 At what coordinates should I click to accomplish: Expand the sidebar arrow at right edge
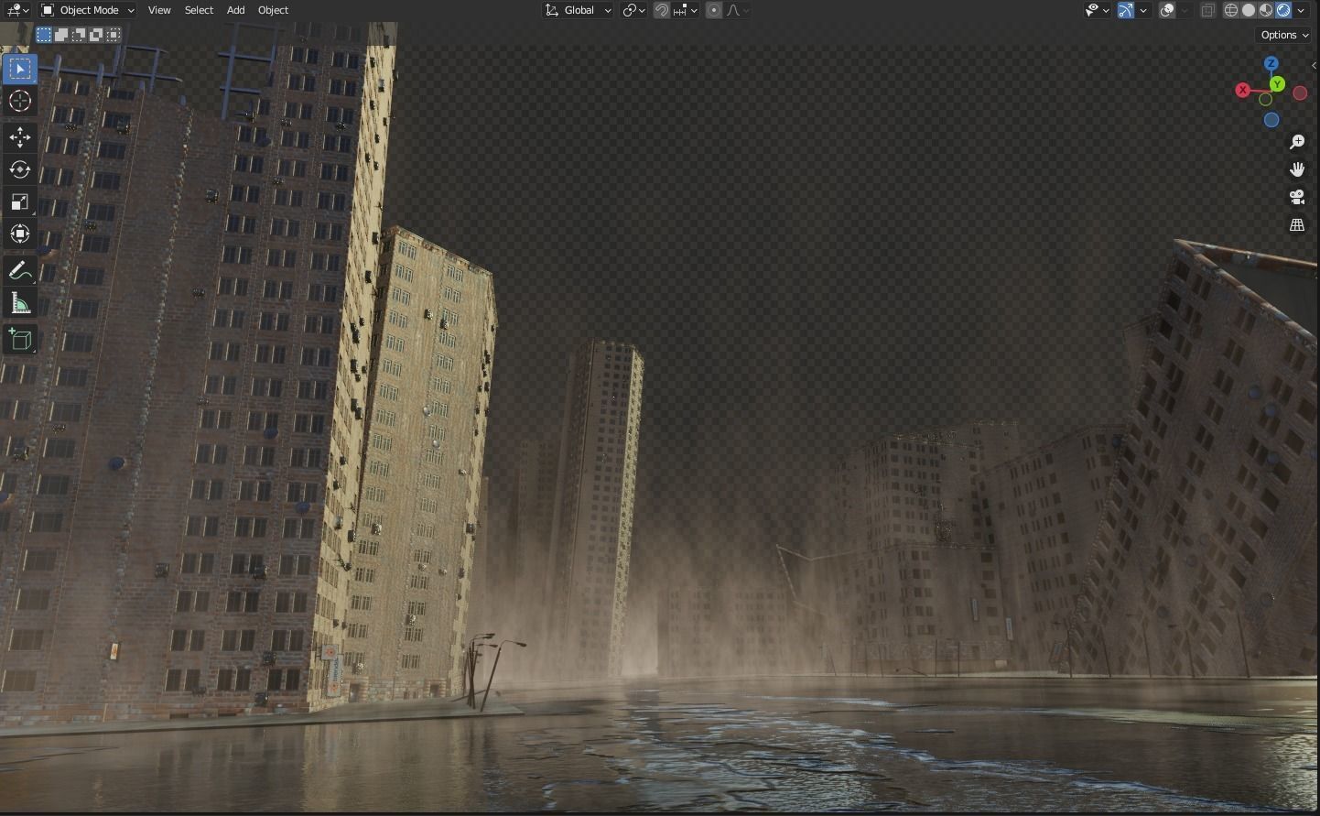(x=1315, y=66)
